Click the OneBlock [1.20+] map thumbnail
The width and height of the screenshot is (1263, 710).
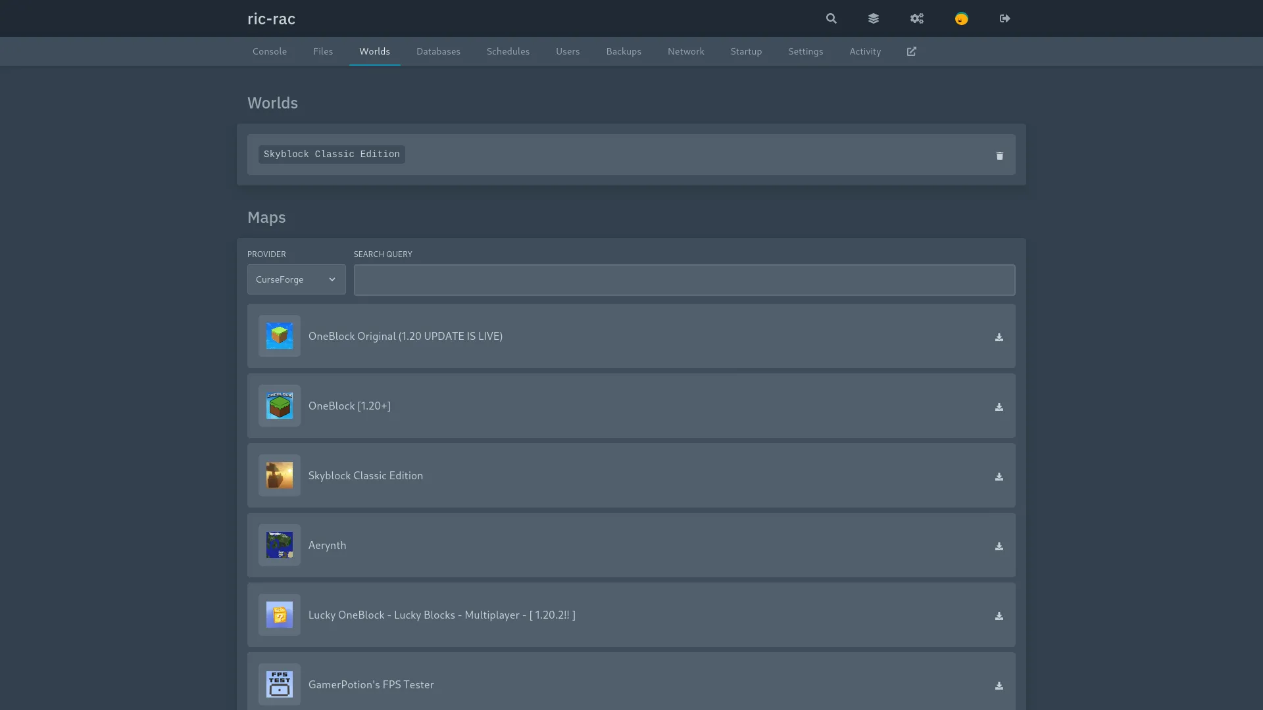[x=280, y=406]
